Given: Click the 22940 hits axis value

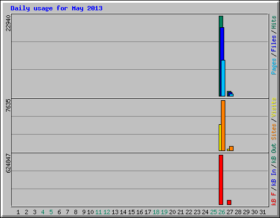Looking at the screenshot, I should 8,23.
